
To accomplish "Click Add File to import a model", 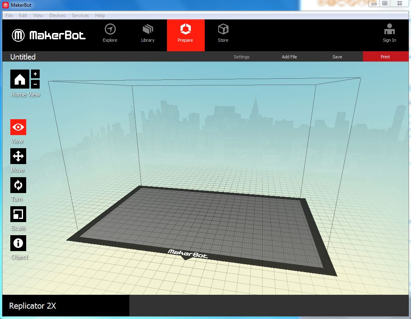I will 289,57.
